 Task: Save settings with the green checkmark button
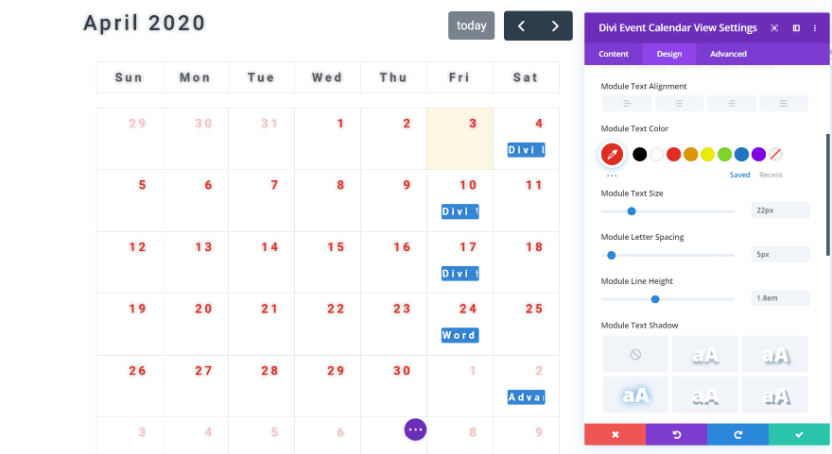pyautogui.click(x=799, y=434)
